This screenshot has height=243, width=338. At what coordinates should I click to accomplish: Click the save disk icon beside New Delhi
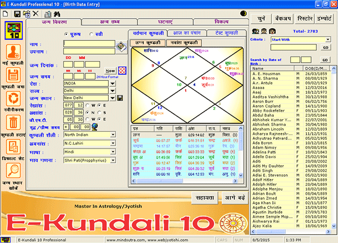120,98
